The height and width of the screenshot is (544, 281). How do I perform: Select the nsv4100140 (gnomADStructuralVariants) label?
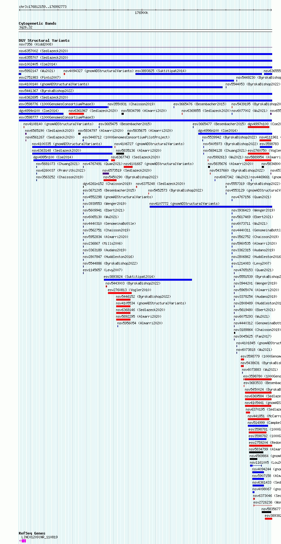pos(54,84)
